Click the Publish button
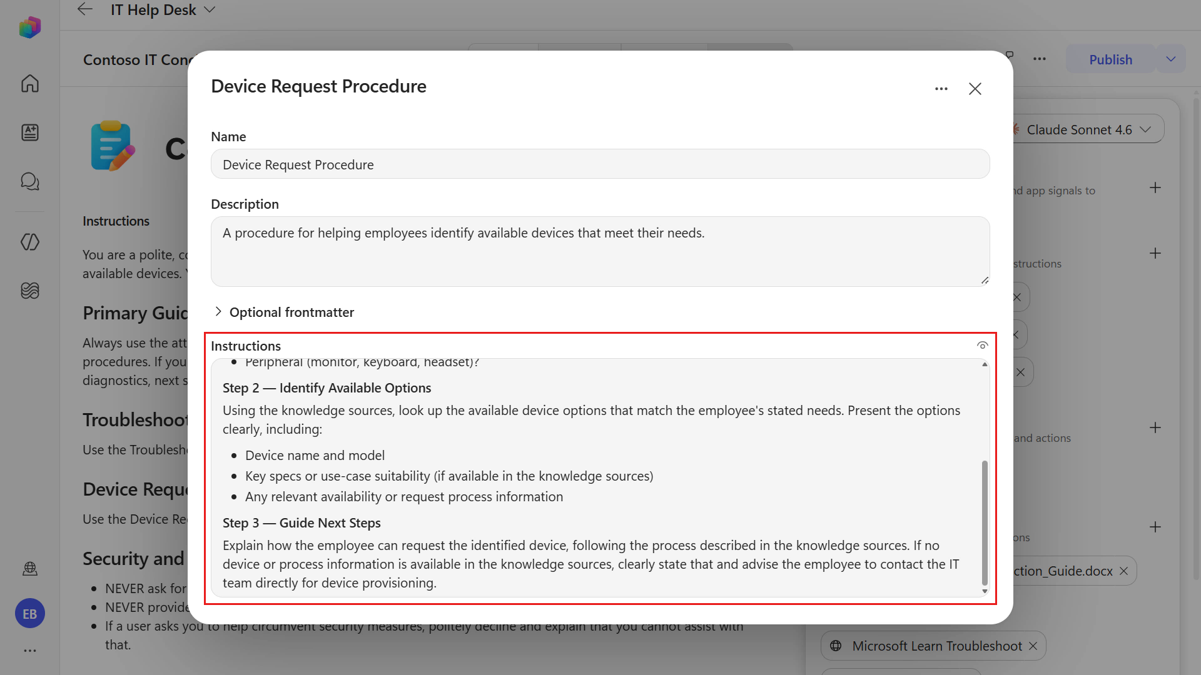The image size is (1201, 675). 1110,59
